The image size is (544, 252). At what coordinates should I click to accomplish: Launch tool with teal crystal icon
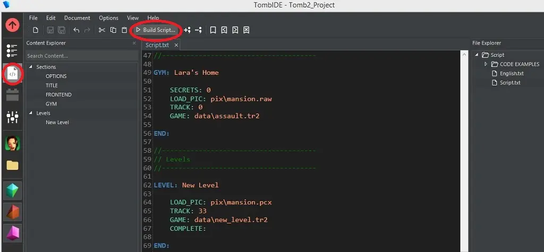tap(12, 190)
